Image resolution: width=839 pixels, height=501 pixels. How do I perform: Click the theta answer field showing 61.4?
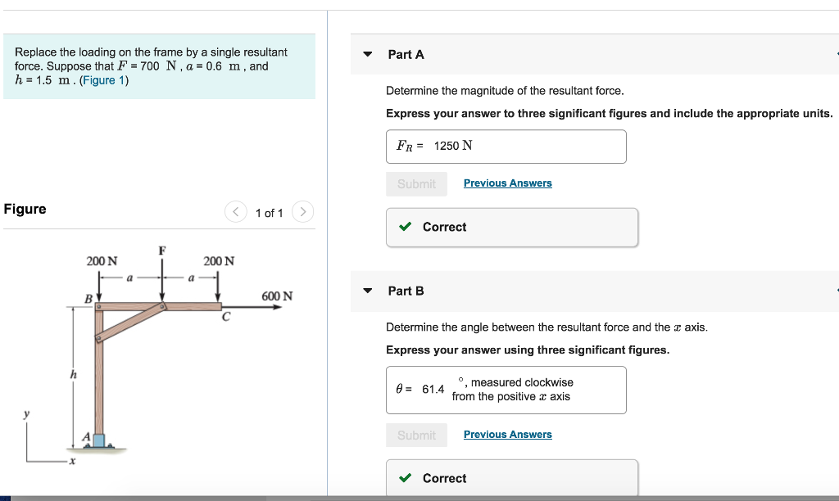point(506,390)
